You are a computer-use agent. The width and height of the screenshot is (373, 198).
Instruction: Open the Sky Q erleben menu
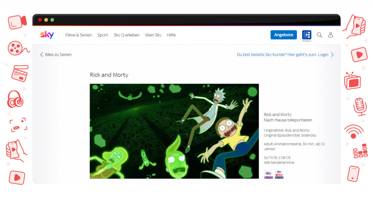126,35
